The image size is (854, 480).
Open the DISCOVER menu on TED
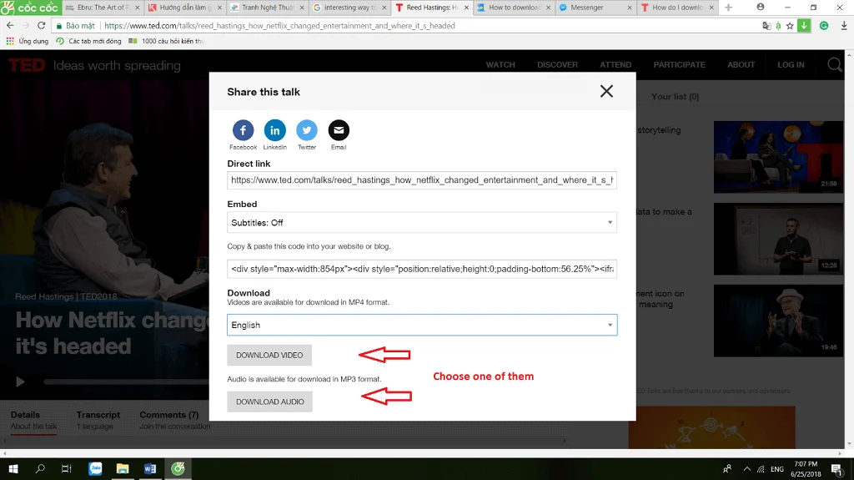click(x=557, y=65)
